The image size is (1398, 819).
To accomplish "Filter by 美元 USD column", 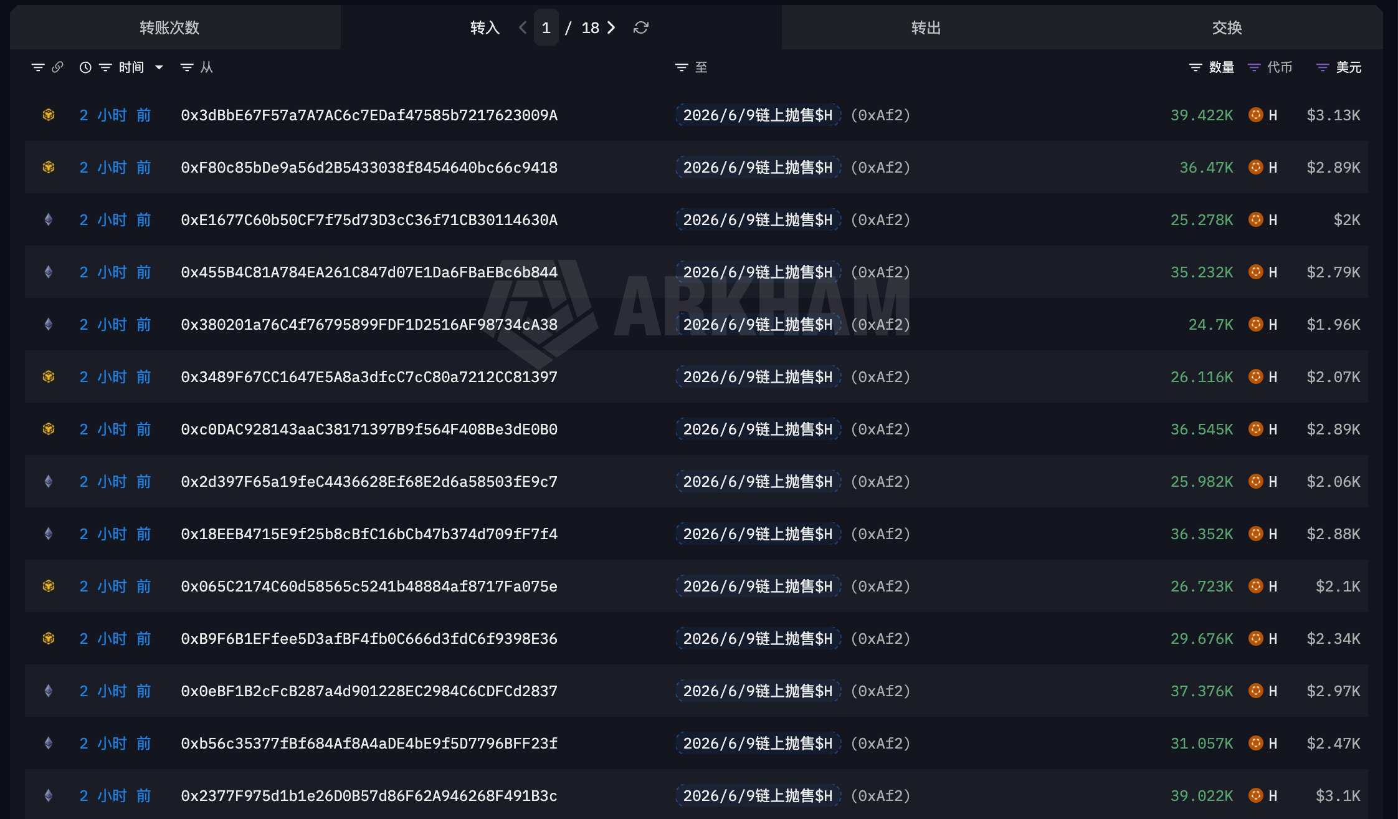I will (1323, 67).
